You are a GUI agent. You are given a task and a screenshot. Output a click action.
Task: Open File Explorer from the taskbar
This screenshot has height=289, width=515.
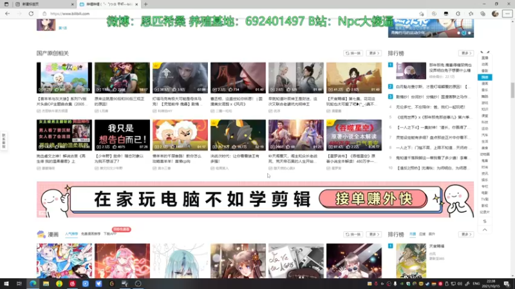[x=46, y=284]
